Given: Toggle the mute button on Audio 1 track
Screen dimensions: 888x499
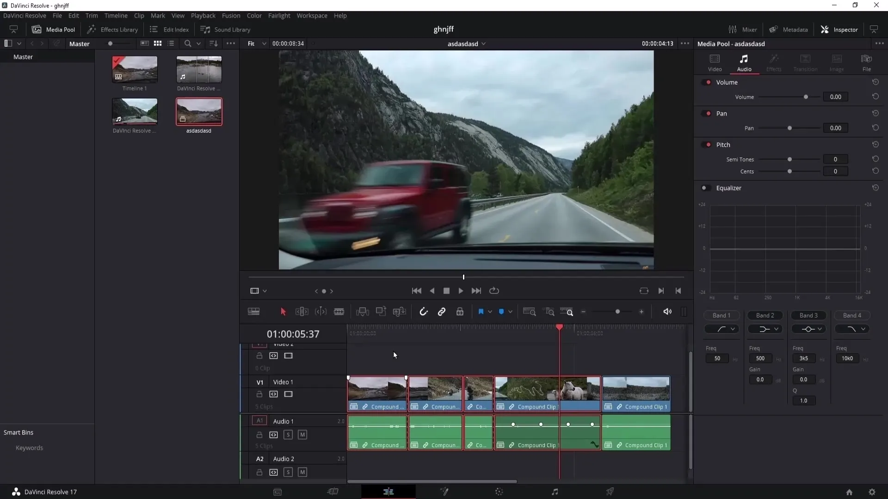Looking at the screenshot, I should point(302,434).
